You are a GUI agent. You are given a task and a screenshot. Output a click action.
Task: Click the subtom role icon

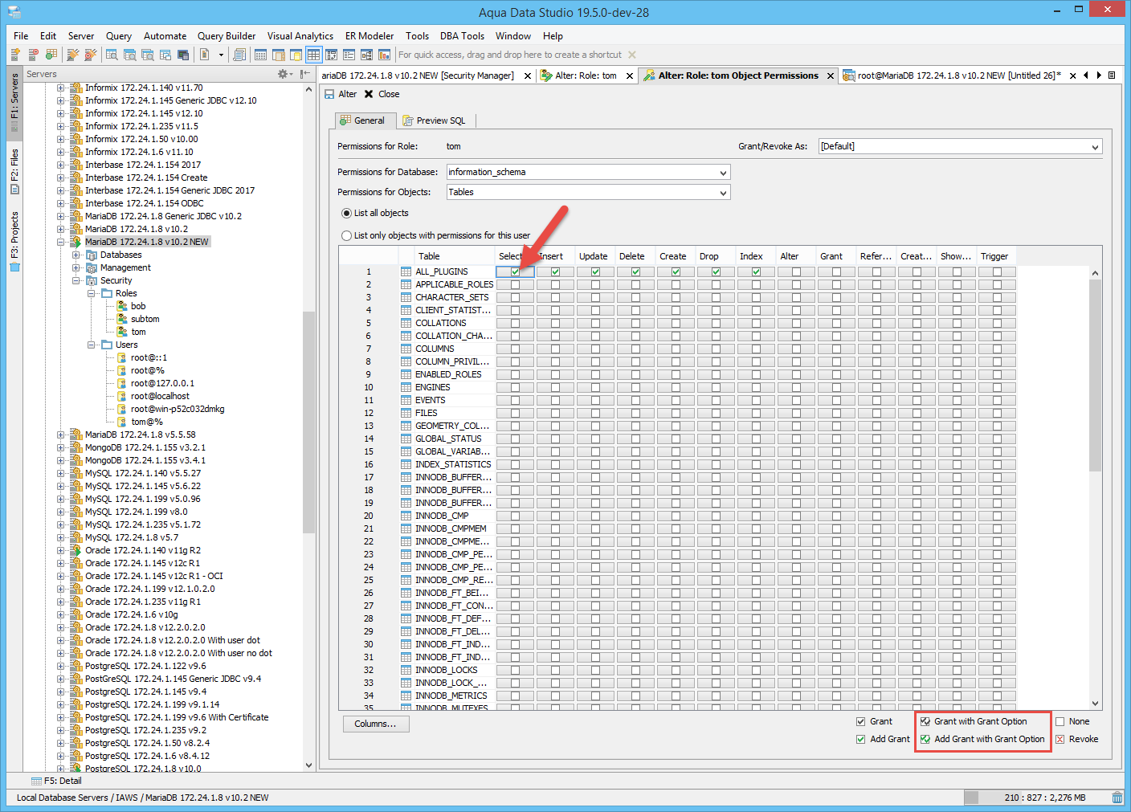coord(122,319)
